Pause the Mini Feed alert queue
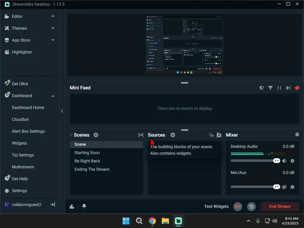Viewport: 304px width, 228px height. [279, 88]
